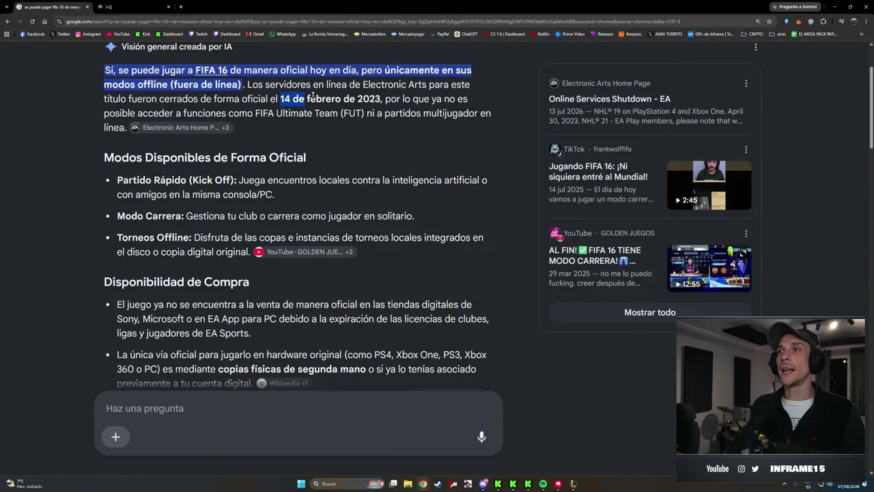Open the tab search dropdown arrow
874x492 pixels.
pyautogui.click(x=7, y=7)
